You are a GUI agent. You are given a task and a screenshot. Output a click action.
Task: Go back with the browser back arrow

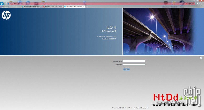pyautogui.click(x=2, y=3)
